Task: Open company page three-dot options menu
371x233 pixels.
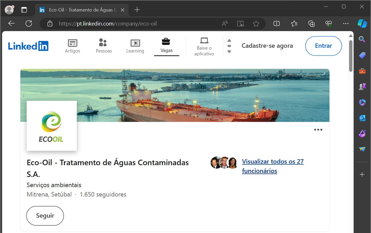Action: tap(318, 130)
